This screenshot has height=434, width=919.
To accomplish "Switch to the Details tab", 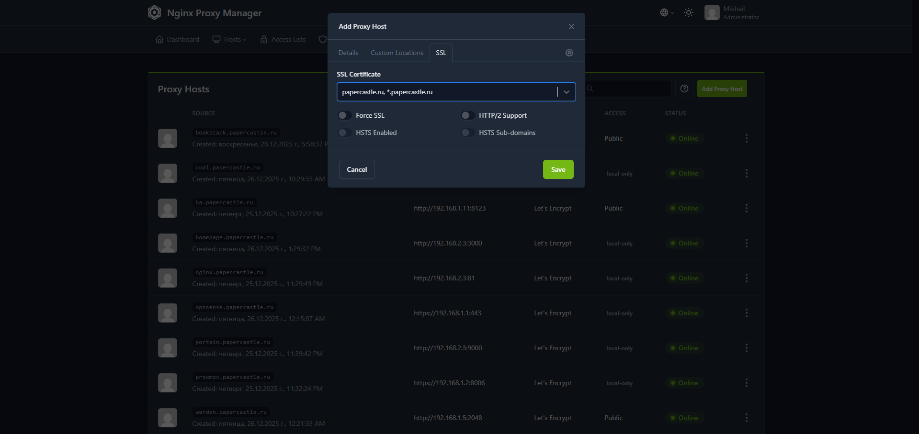I will [x=348, y=53].
